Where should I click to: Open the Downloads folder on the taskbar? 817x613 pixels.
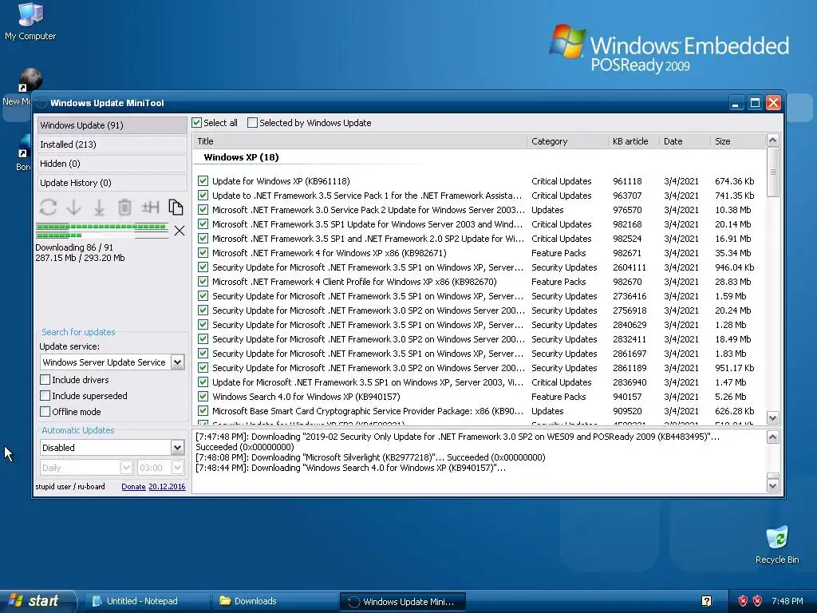tap(275, 601)
